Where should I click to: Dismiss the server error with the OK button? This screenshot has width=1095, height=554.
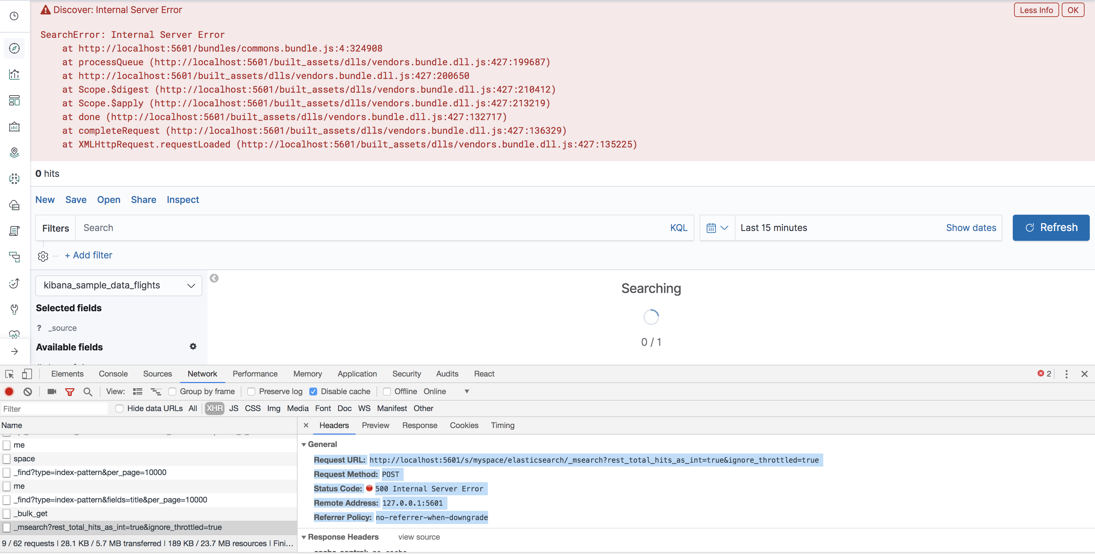tap(1073, 10)
